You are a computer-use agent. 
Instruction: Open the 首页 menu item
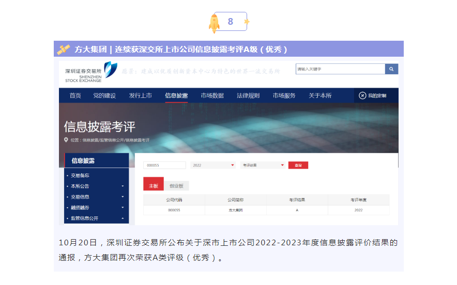[x=75, y=95]
